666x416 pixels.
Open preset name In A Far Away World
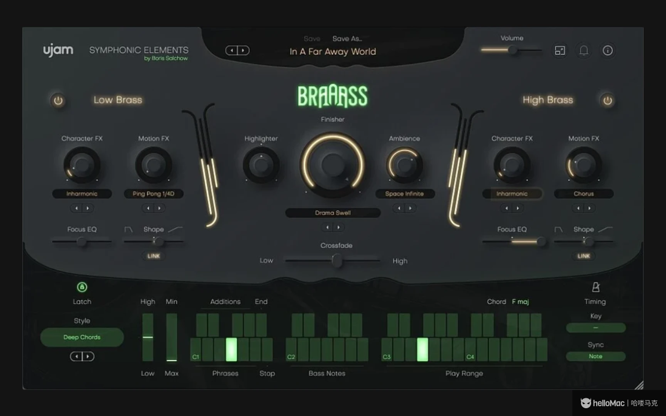tap(332, 51)
